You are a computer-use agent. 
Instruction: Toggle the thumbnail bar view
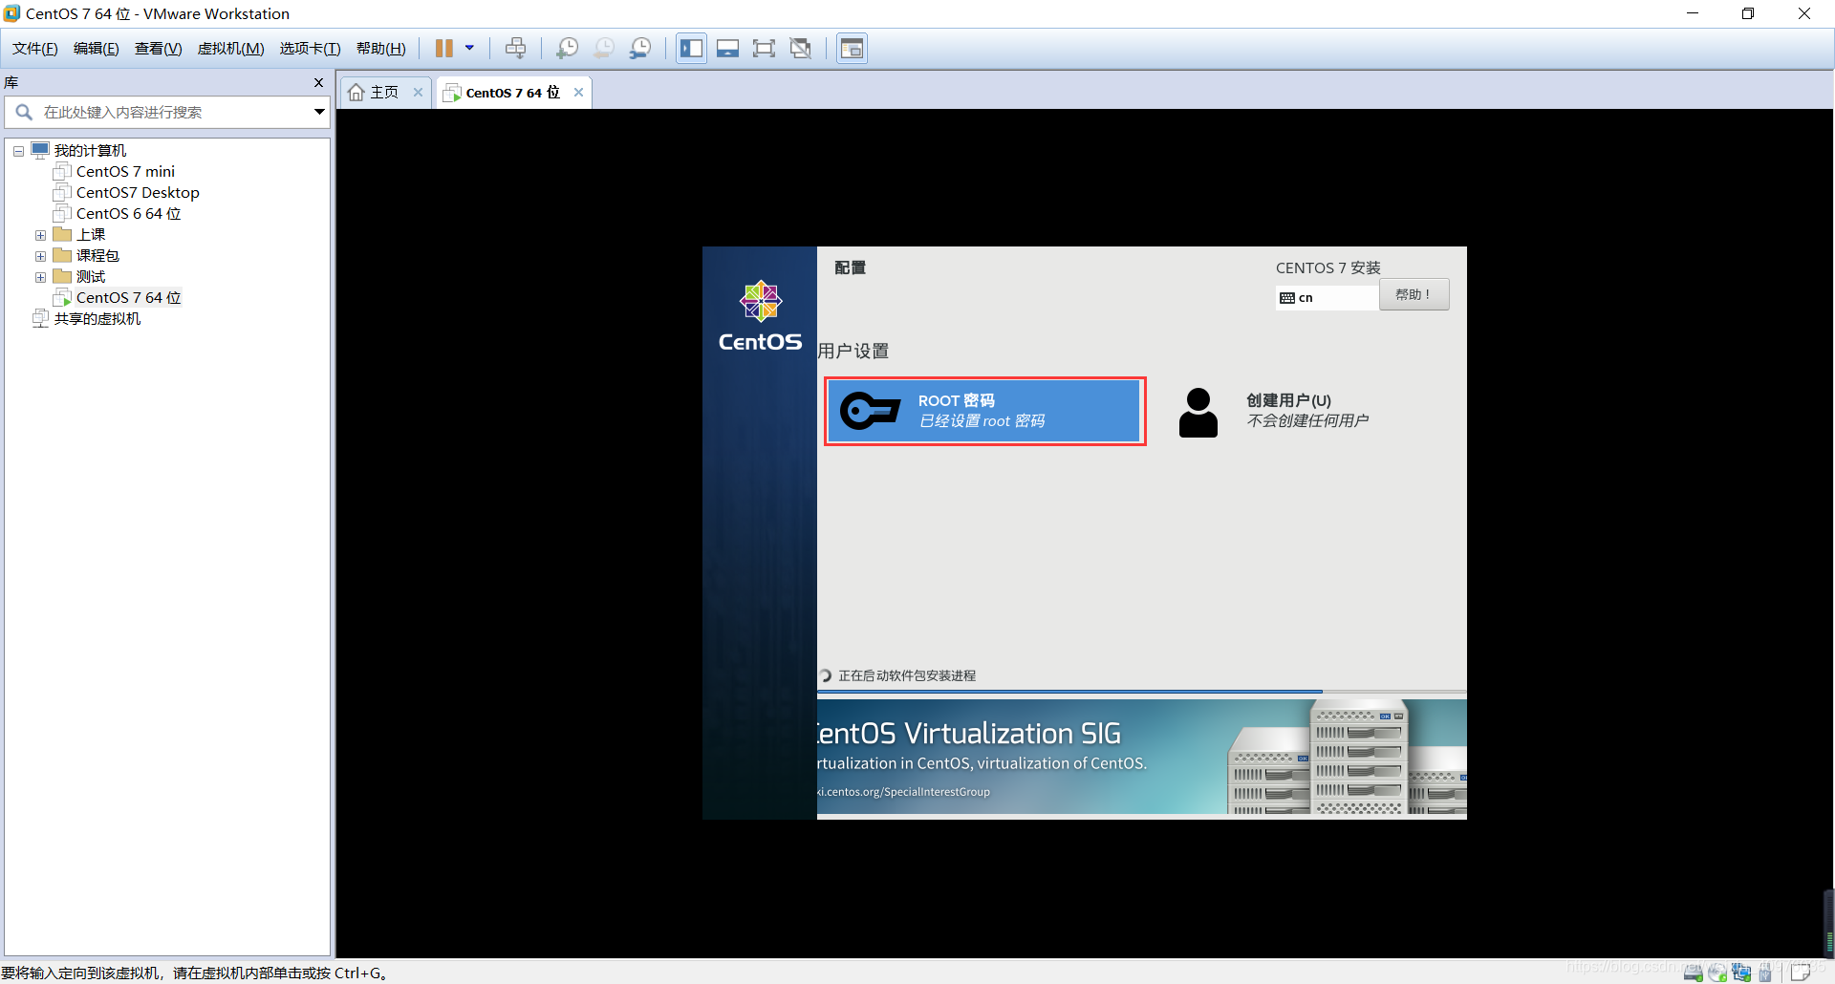(727, 48)
